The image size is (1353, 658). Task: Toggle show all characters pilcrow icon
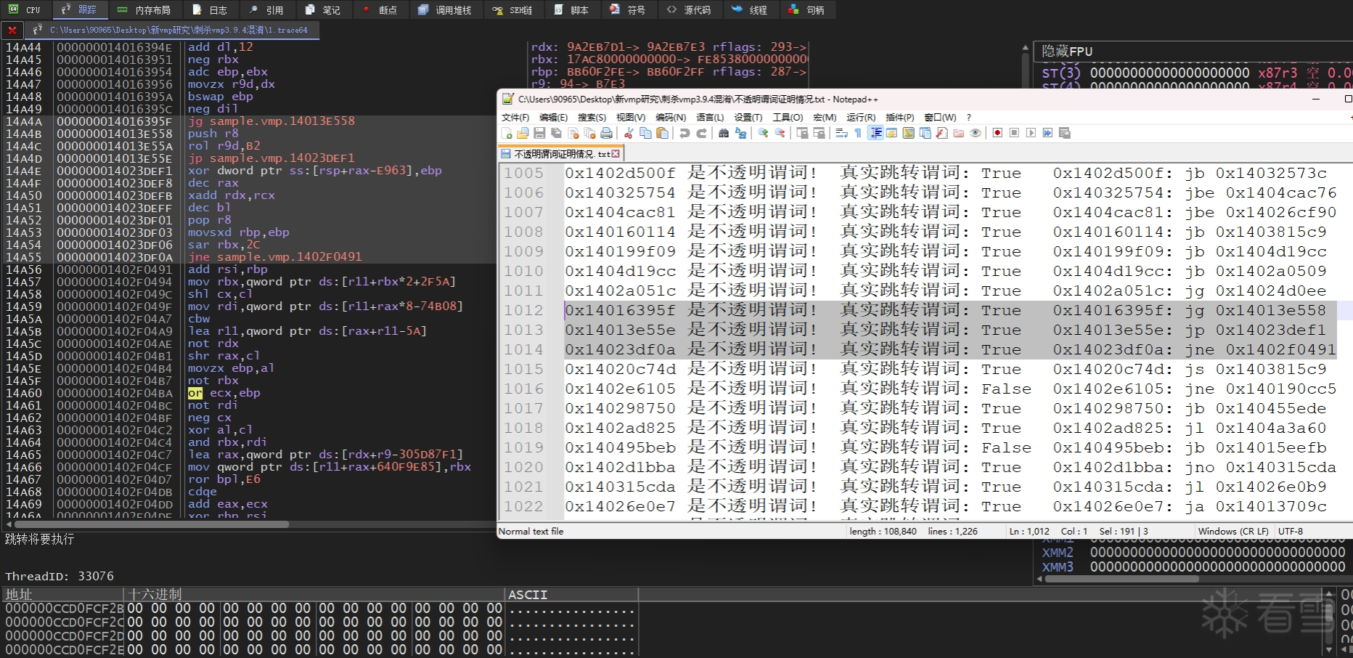(858, 133)
